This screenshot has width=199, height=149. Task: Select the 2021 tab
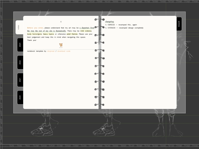point(20,80)
